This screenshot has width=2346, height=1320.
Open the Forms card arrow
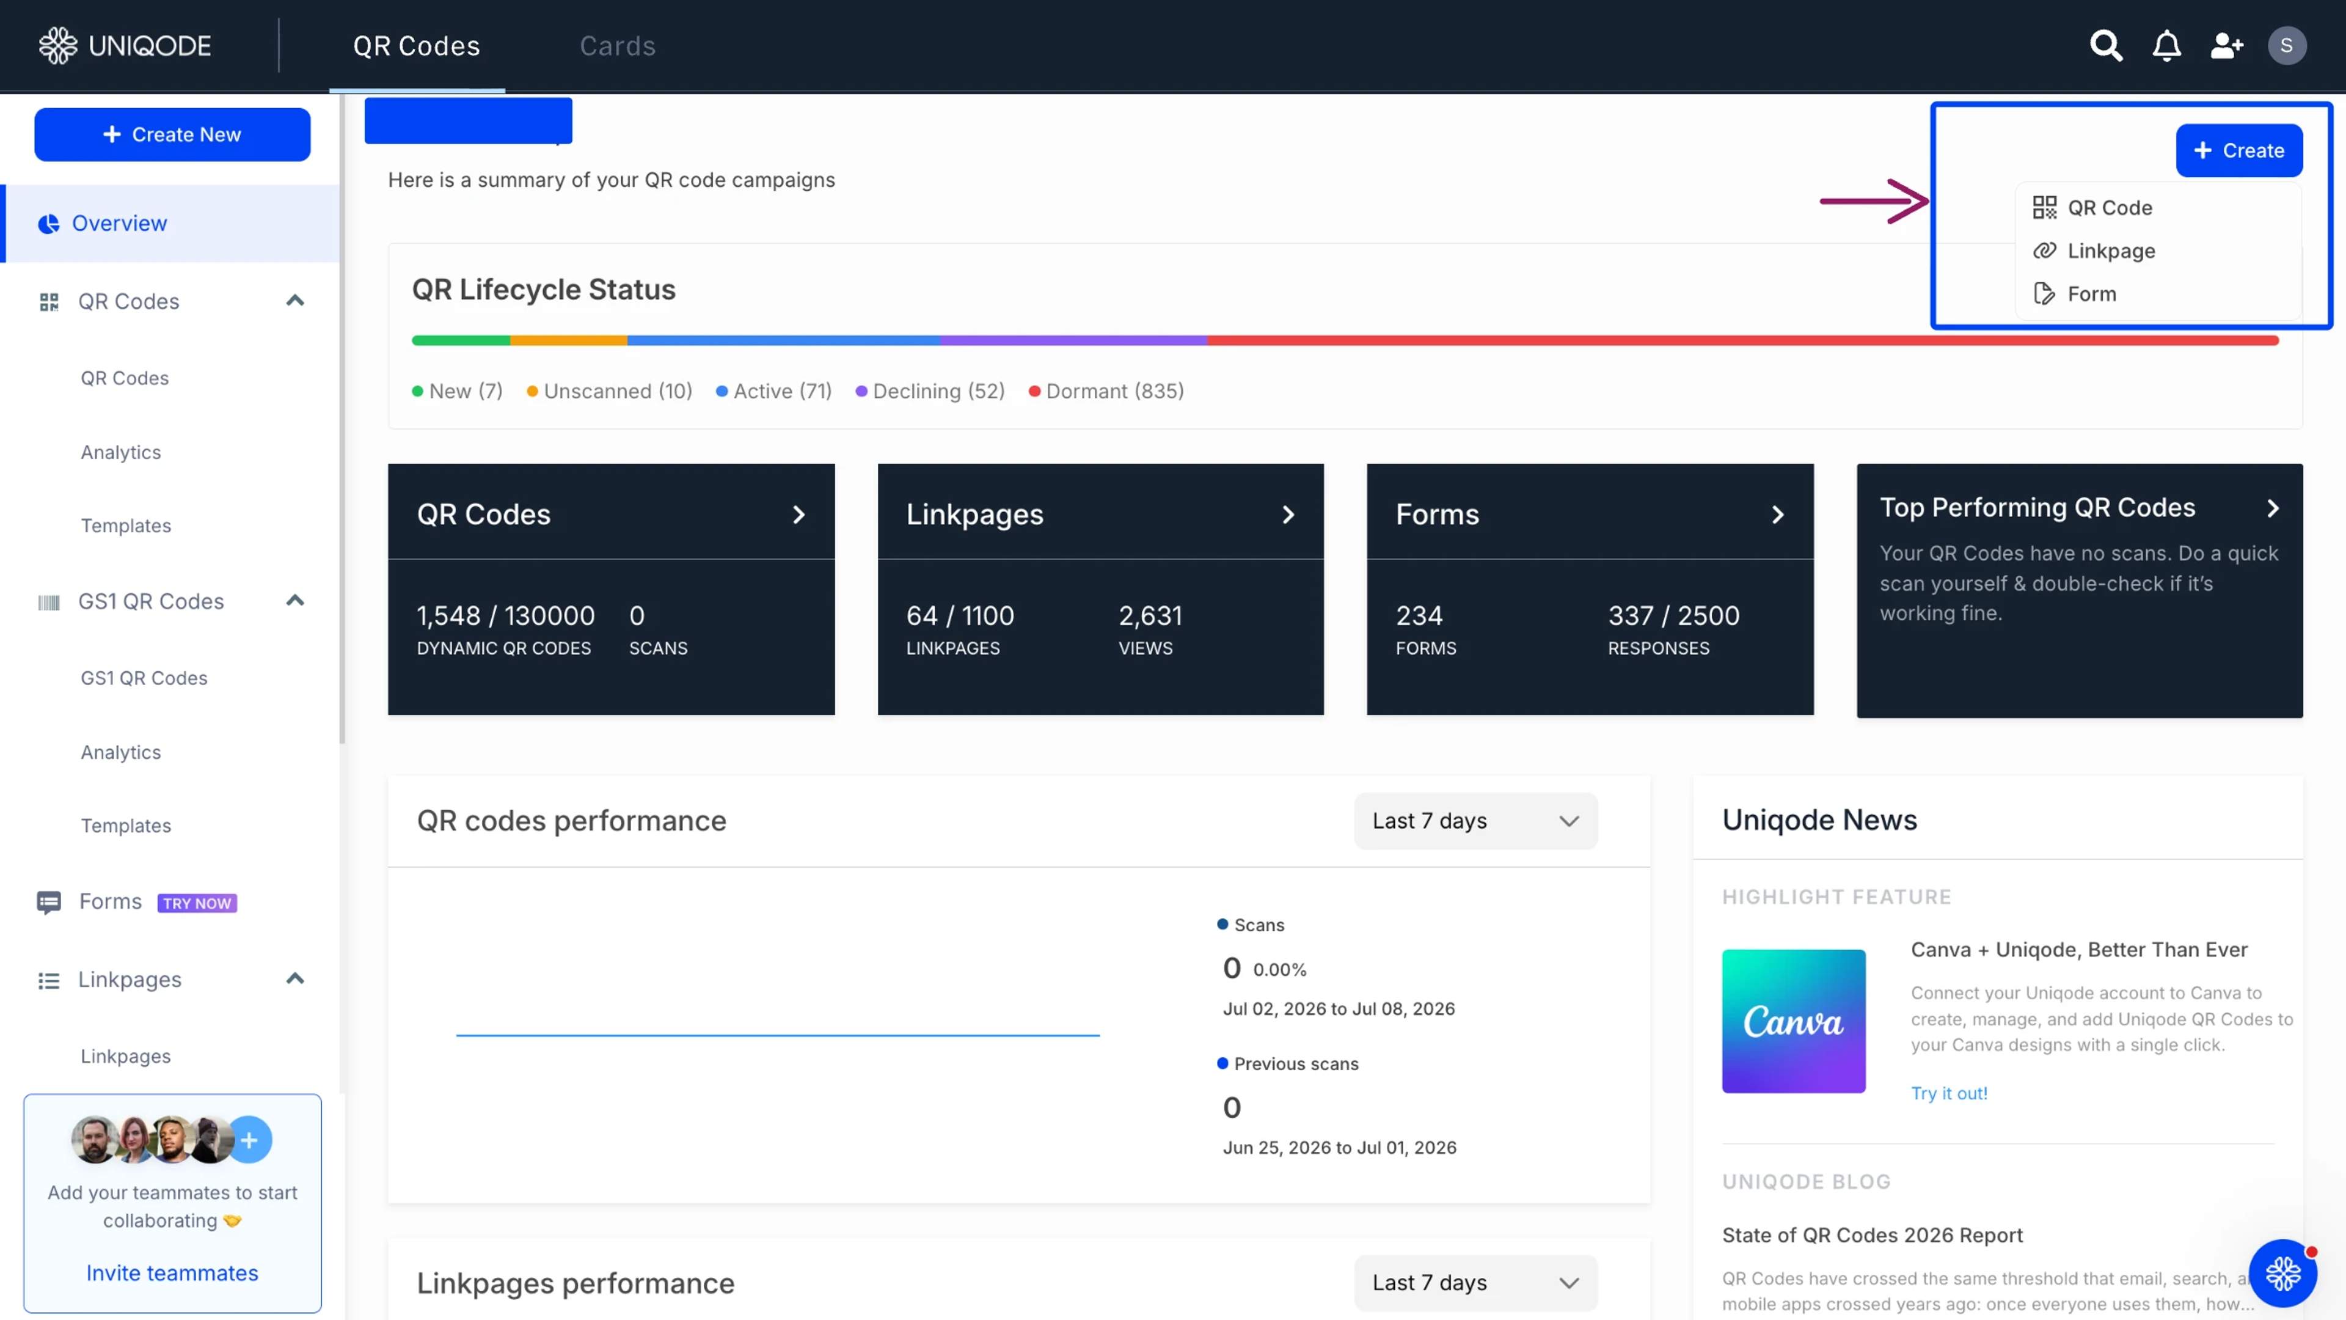pos(1778,515)
